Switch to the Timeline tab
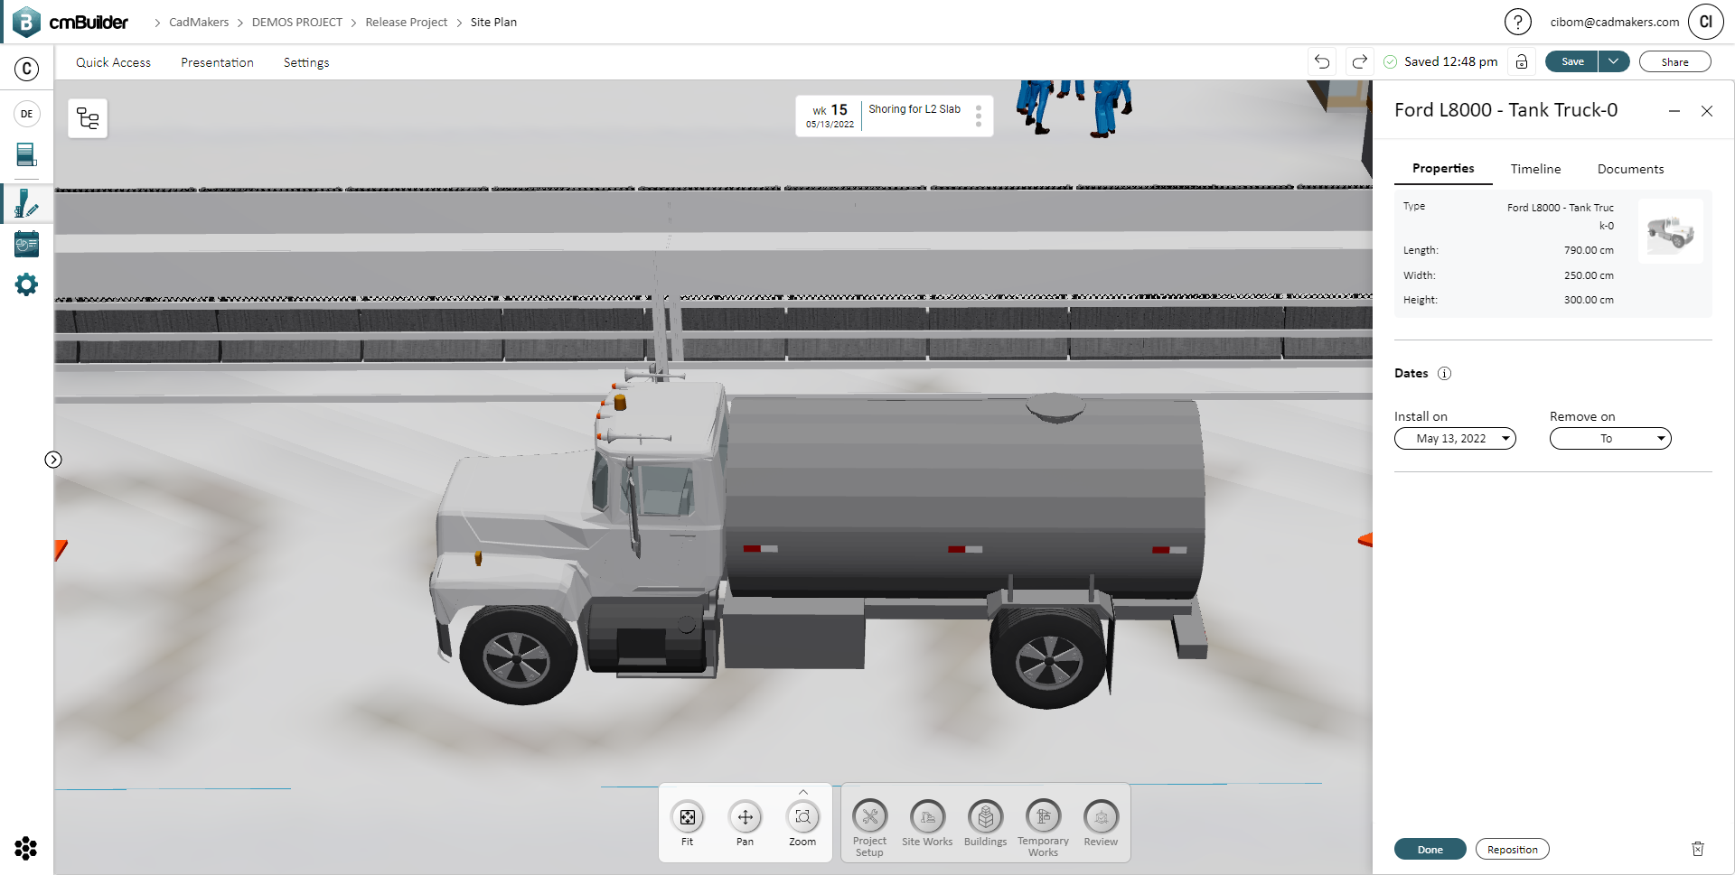This screenshot has width=1735, height=875. (x=1535, y=169)
